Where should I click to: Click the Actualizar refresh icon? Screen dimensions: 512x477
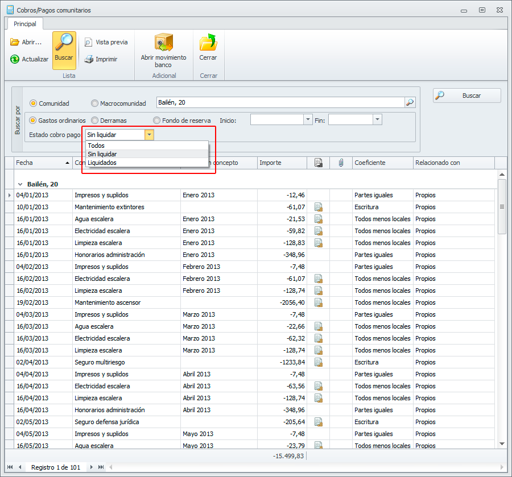click(x=15, y=59)
